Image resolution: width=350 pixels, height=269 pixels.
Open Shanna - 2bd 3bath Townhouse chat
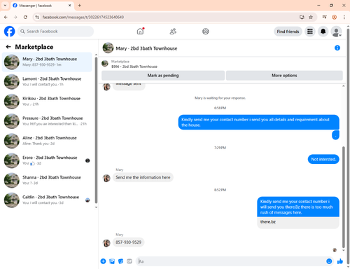tap(47, 180)
